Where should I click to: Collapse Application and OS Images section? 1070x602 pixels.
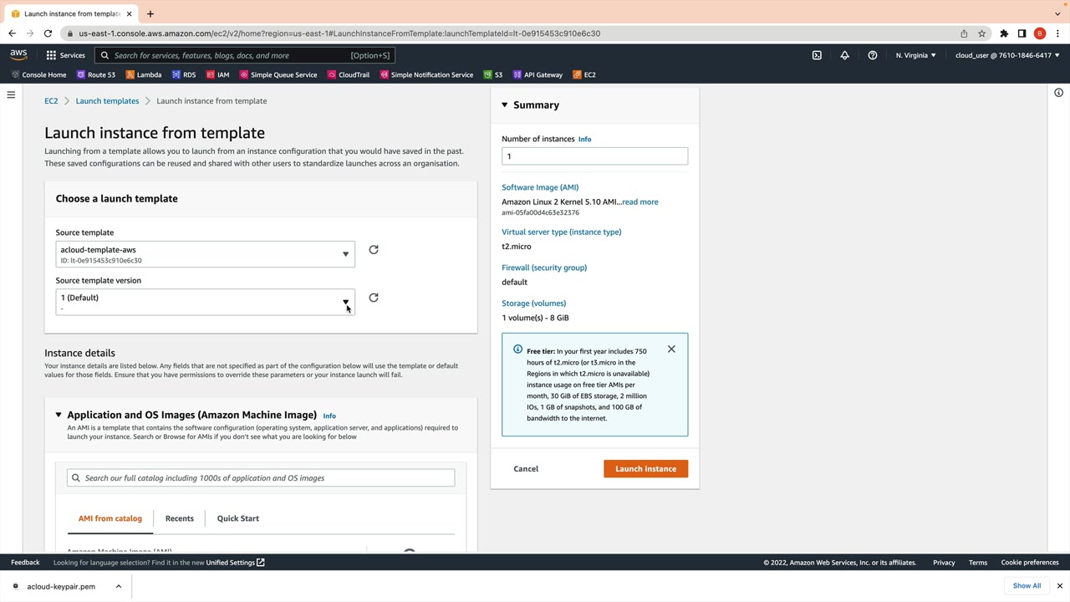point(59,415)
